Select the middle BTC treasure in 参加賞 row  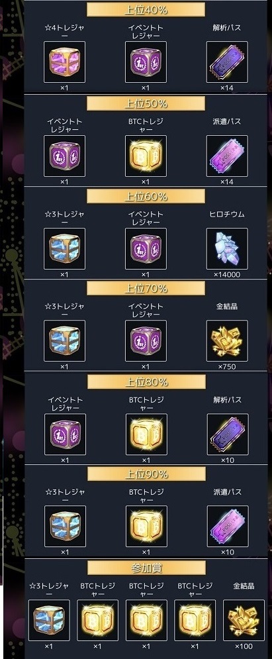click(x=146, y=621)
